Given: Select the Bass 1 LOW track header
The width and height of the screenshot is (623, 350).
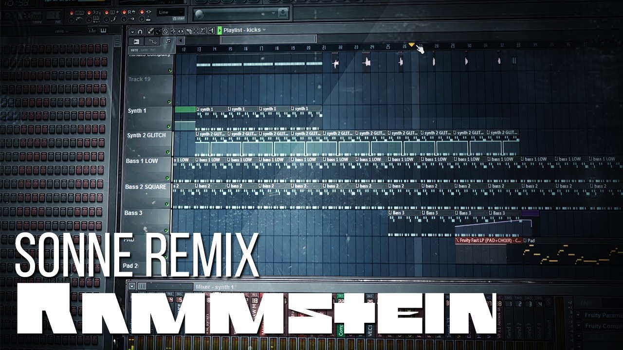Looking at the screenshot, I should click(148, 169).
